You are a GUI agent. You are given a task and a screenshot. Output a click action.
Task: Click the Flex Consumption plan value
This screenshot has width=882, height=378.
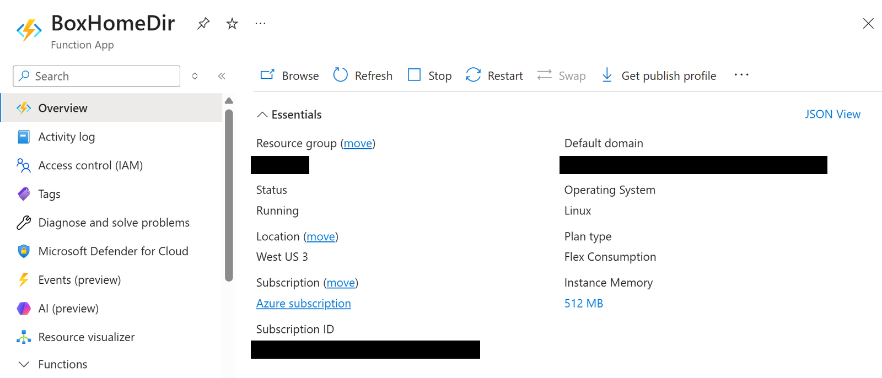point(610,257)
